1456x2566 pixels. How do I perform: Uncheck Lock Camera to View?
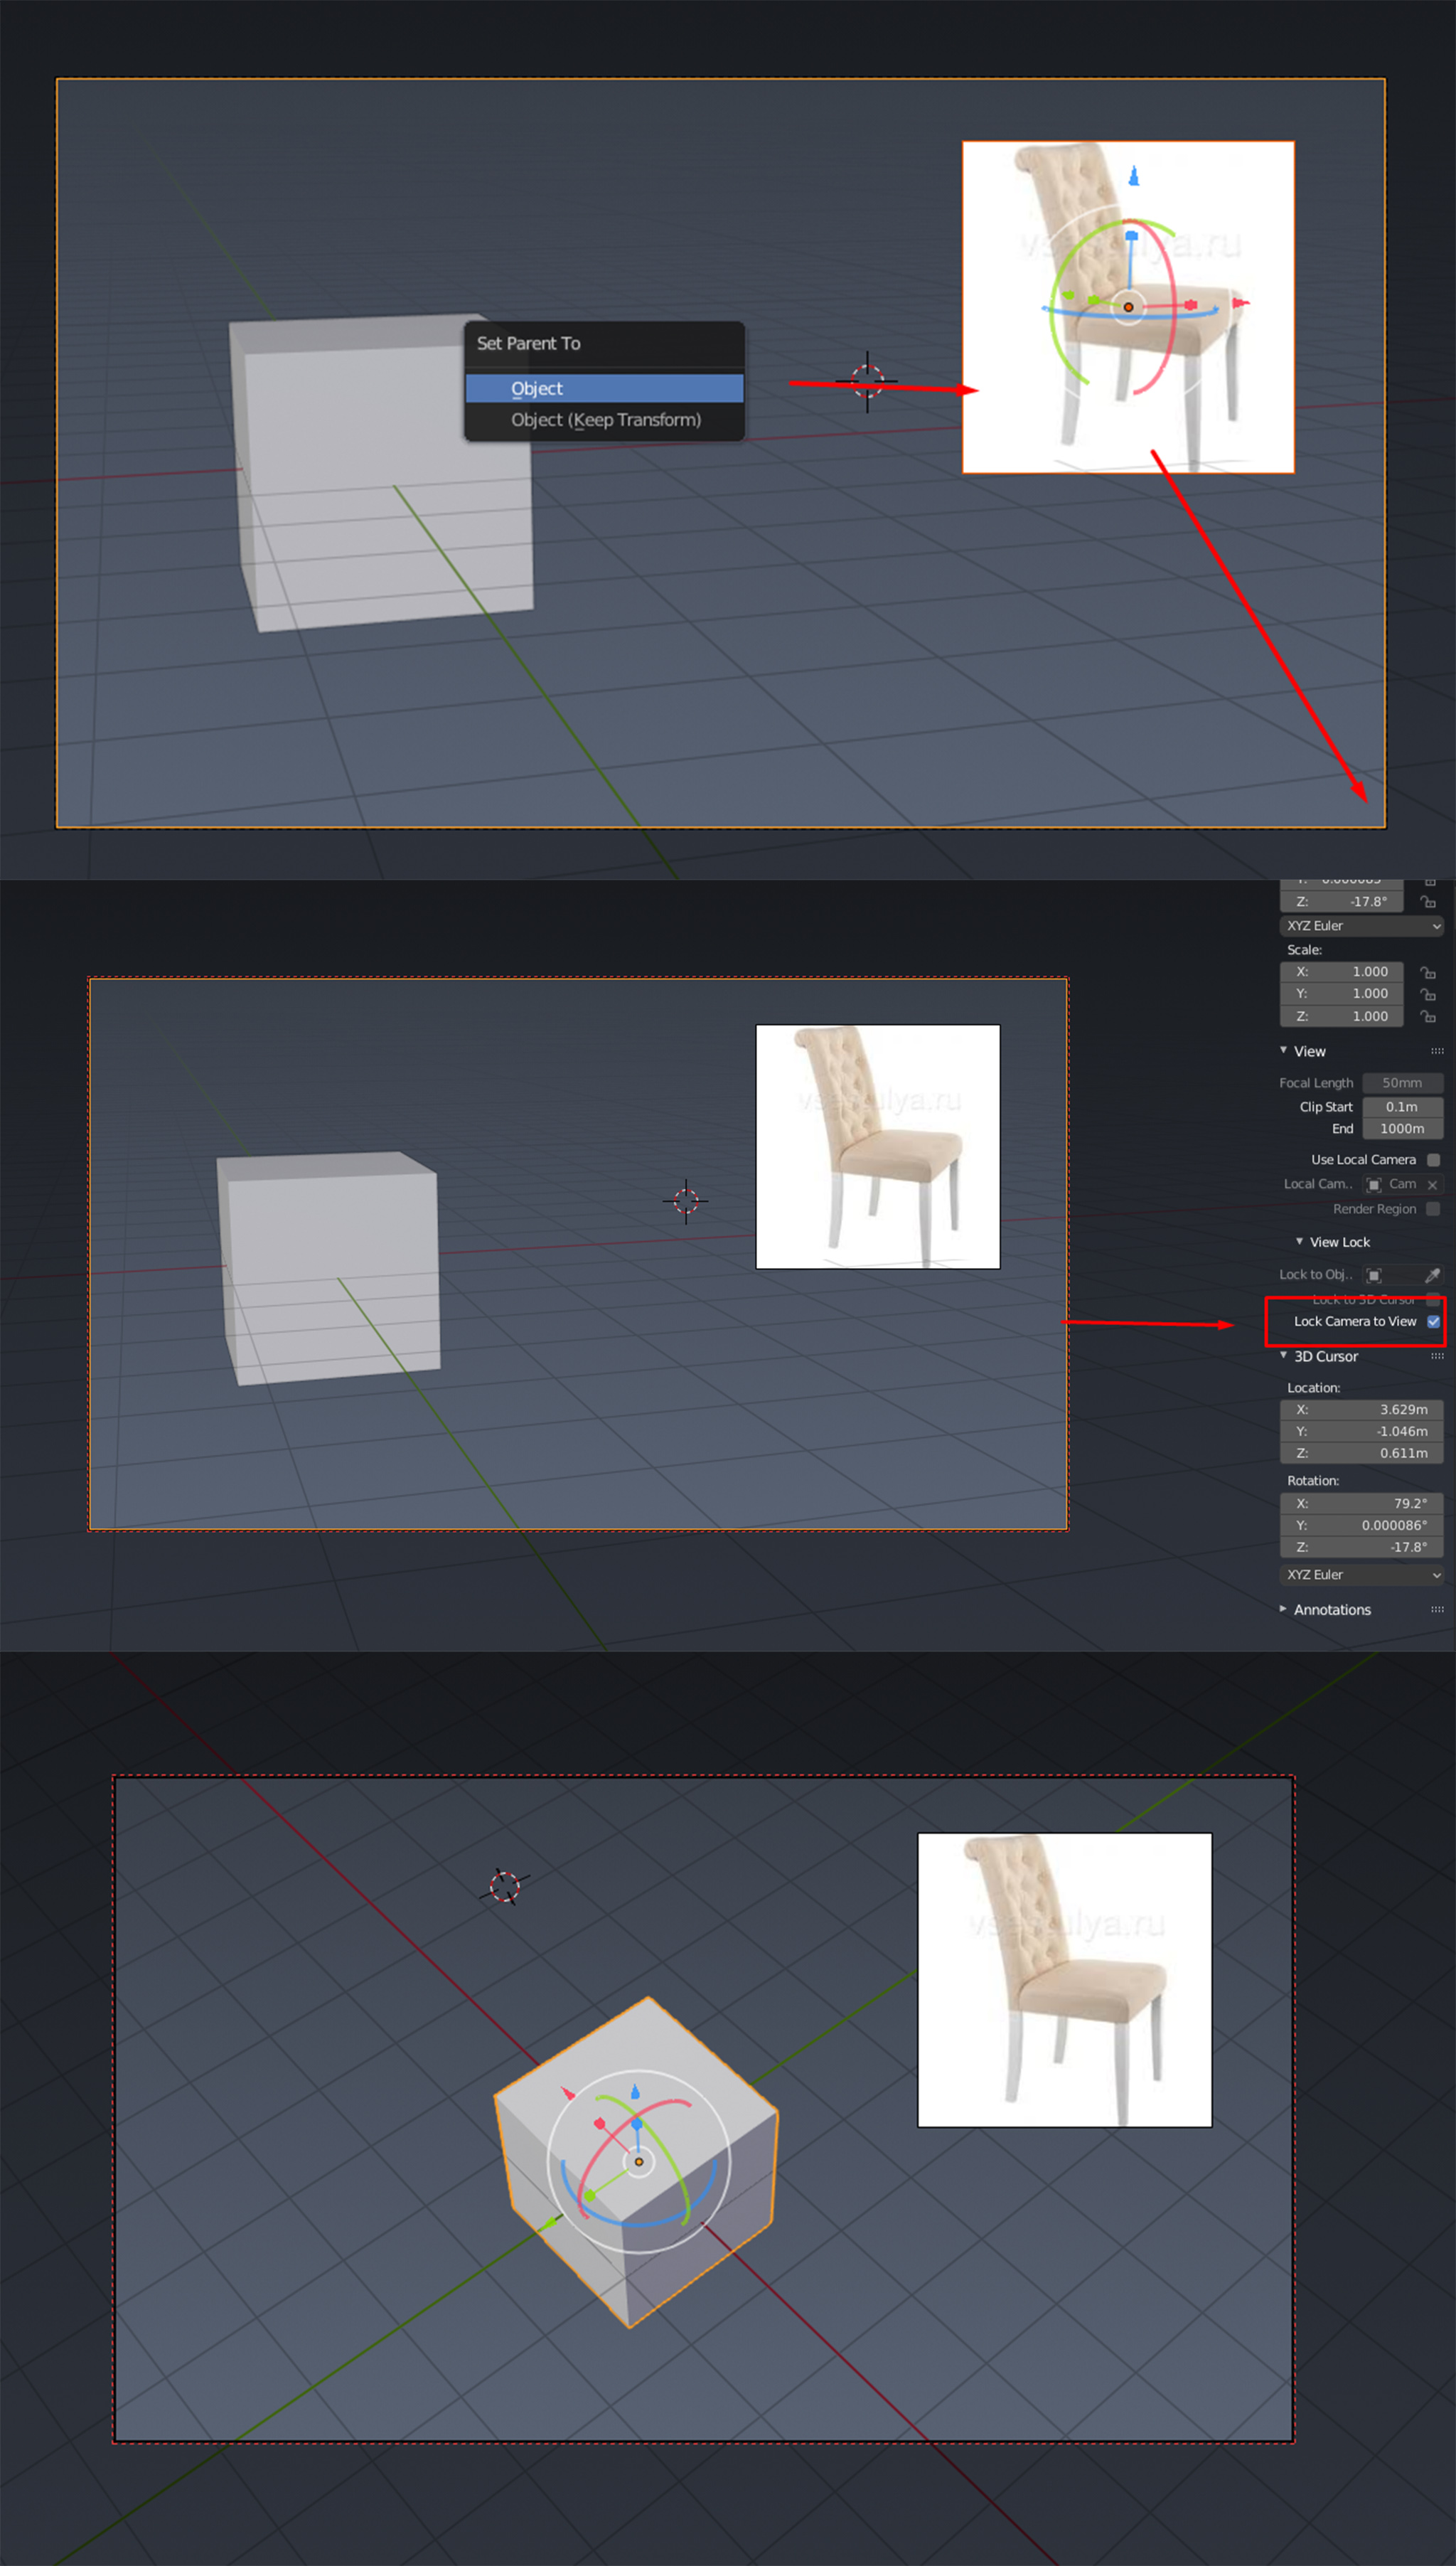(x=1433, y=1321)
